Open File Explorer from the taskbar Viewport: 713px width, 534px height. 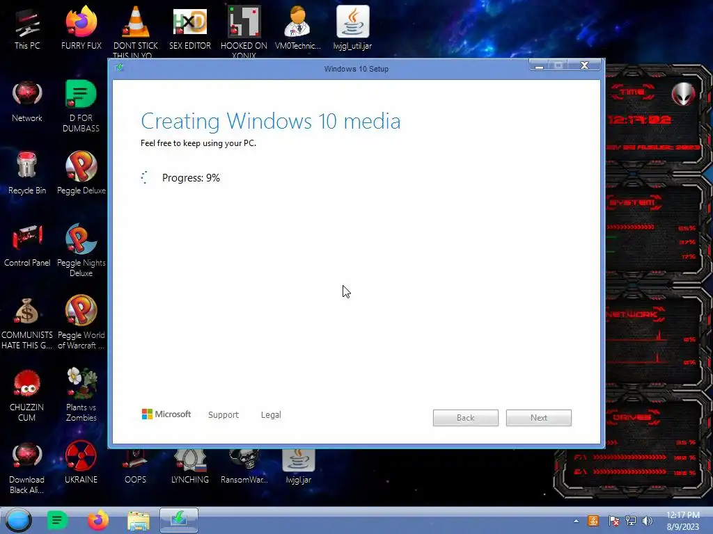click(139, 521)
